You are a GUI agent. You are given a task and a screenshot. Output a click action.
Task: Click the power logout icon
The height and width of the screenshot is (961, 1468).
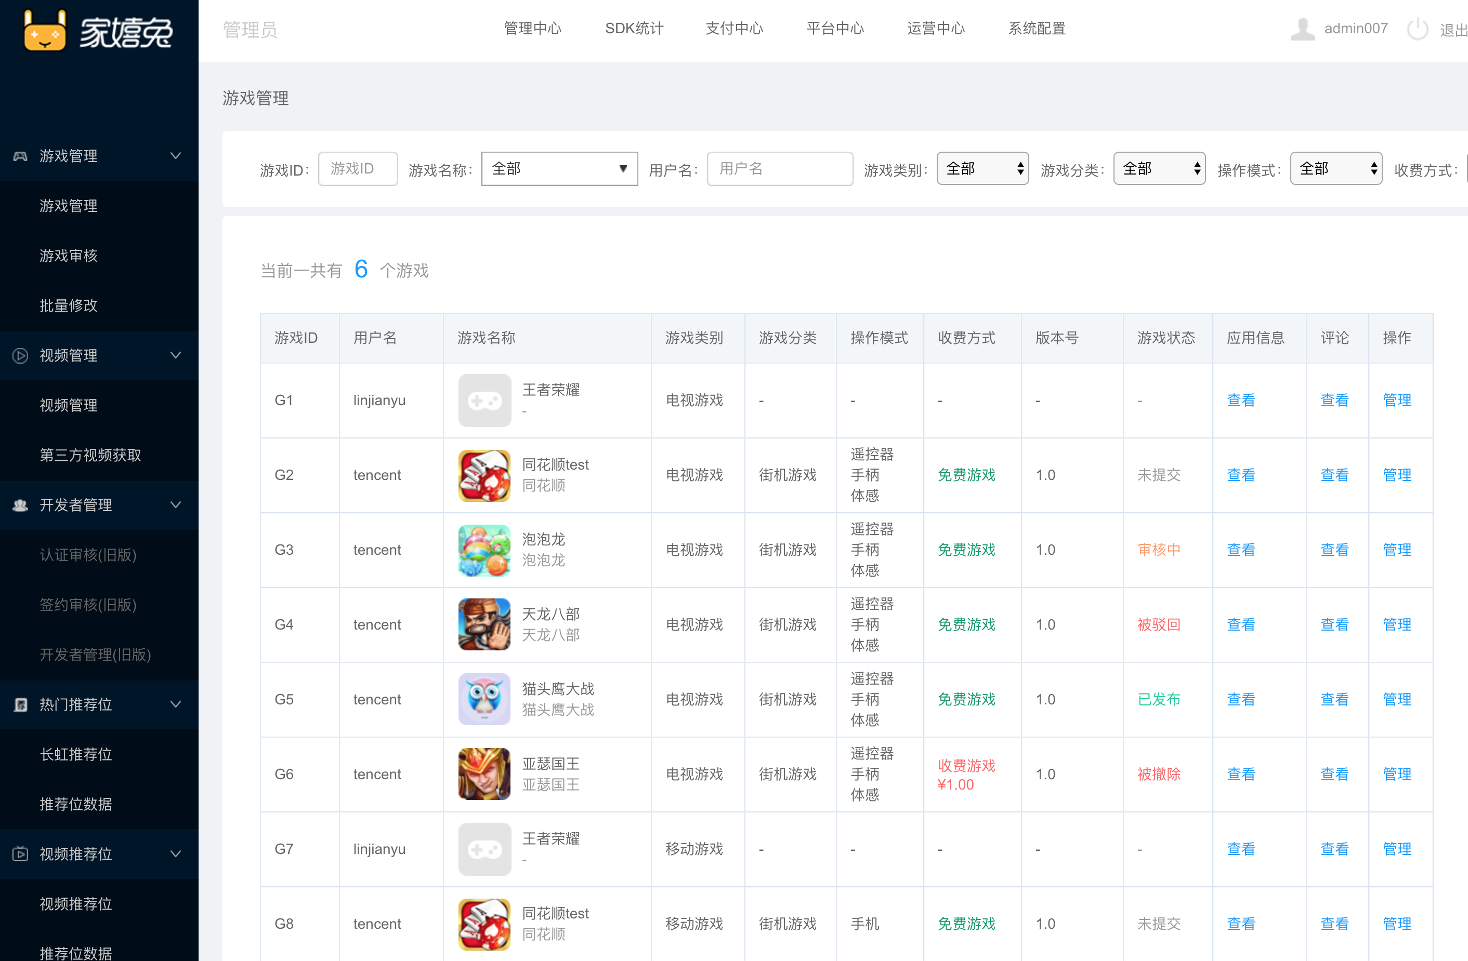[x=1417, y=29]
